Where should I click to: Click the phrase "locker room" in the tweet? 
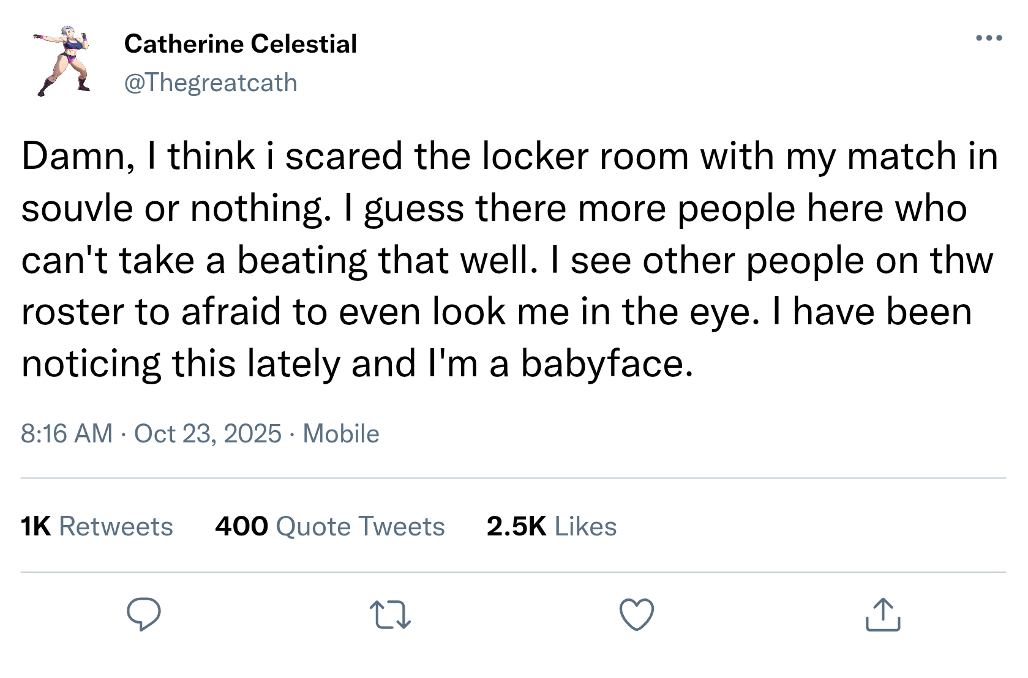click(x=585, y=156)
